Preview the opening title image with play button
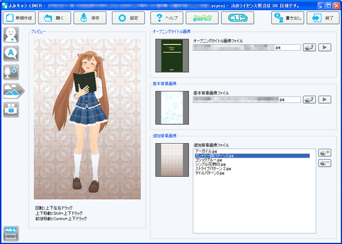The width and height of the screenshot is (342, 244). coord(325,47)
